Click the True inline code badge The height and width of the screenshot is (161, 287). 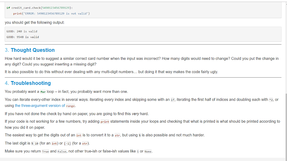click(x=45, y=151)
